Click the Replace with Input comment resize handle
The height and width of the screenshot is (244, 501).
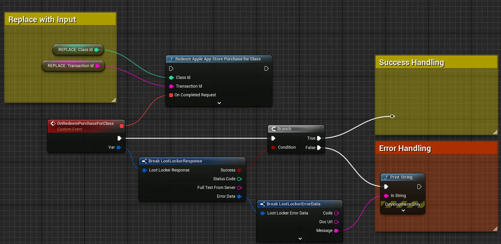click(113, 100)
